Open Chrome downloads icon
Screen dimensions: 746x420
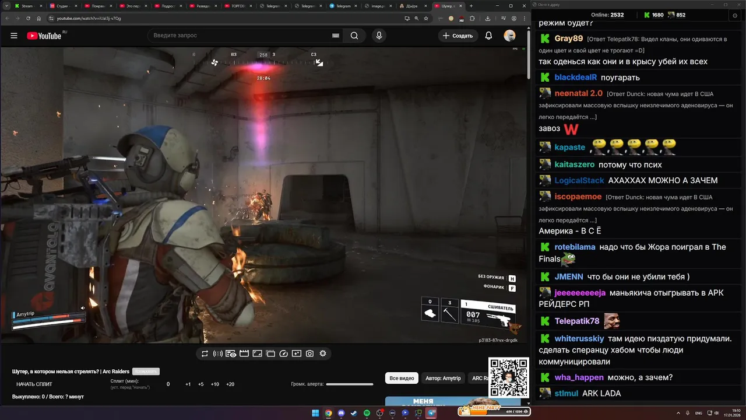[487, 18]
